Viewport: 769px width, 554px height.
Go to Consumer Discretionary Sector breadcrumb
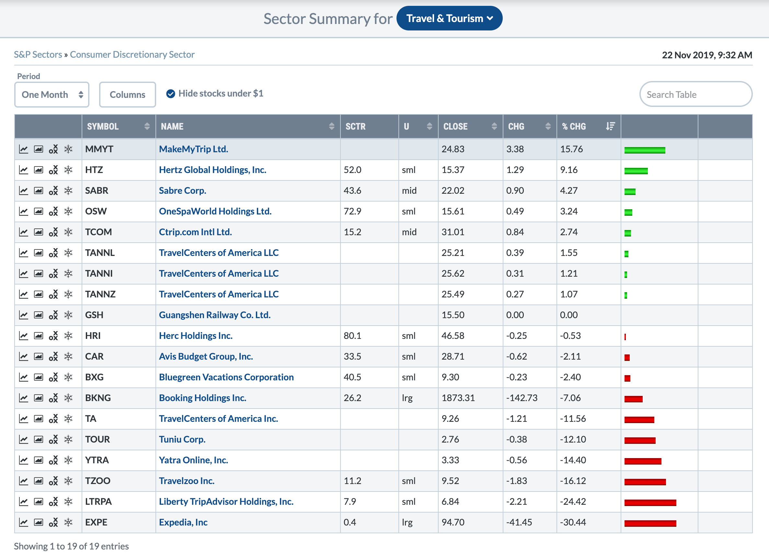(132, 54)
